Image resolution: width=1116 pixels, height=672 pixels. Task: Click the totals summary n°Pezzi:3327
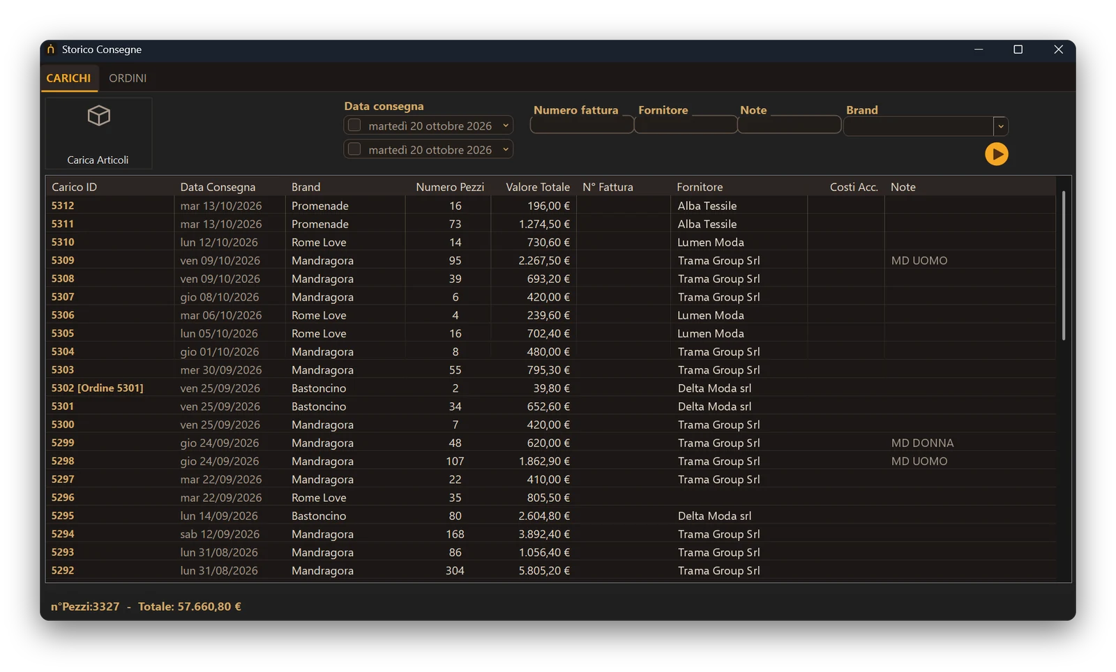click(x=85, y=606)
